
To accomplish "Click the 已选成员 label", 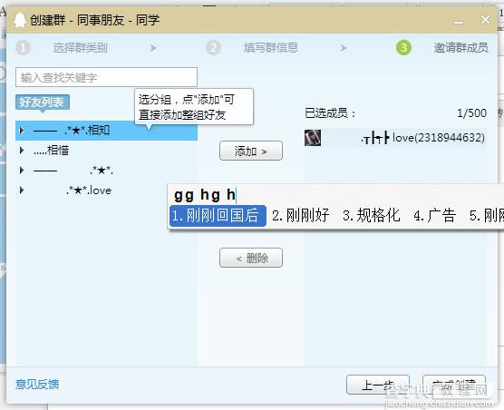I will point(330,113).
